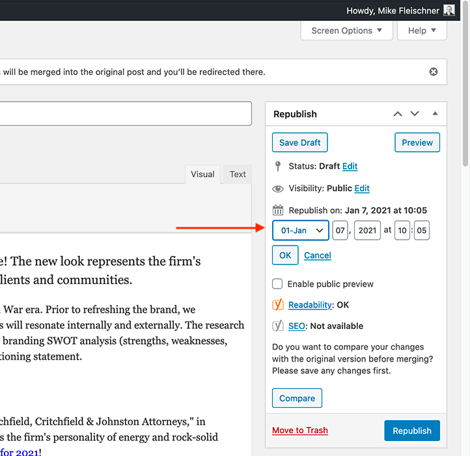The width and height of the screenshot is (470, 456).
Task: Dismiss the notice with the X icon
Action: 434,72
